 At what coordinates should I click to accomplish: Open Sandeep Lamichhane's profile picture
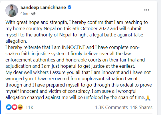12,11
